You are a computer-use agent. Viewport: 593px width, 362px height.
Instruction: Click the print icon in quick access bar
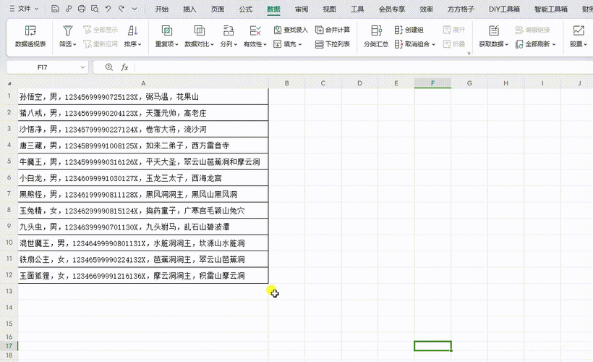[x=82, y=9]
